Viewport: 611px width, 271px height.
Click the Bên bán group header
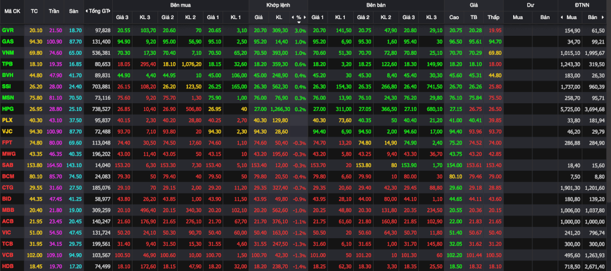[376, 5]
